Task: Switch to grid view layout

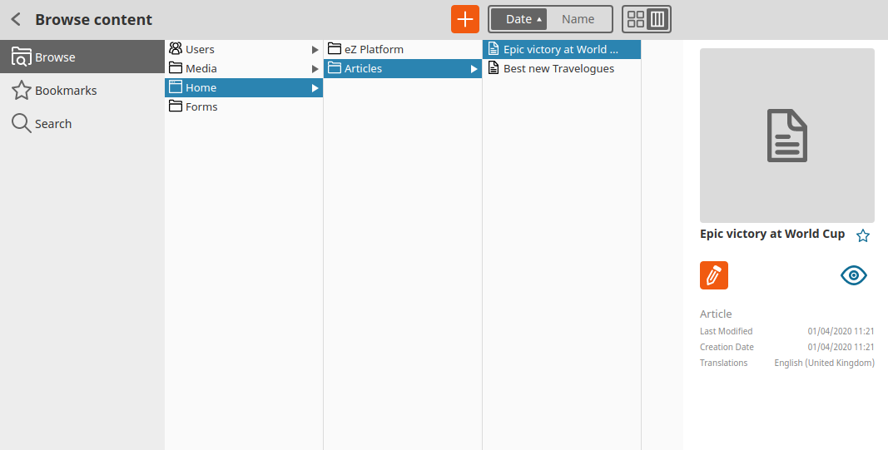Action: click(x=636, y=19)
